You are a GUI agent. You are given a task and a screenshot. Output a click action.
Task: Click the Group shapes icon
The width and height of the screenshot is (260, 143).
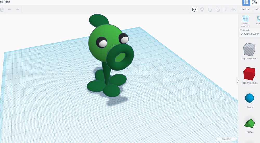(x=210, y=10)
